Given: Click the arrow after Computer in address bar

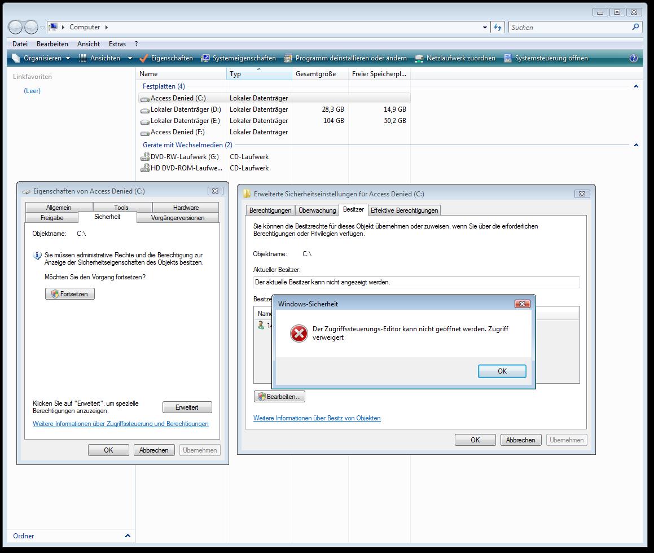Looking at the screenshot, I should (x=106, y=27).
